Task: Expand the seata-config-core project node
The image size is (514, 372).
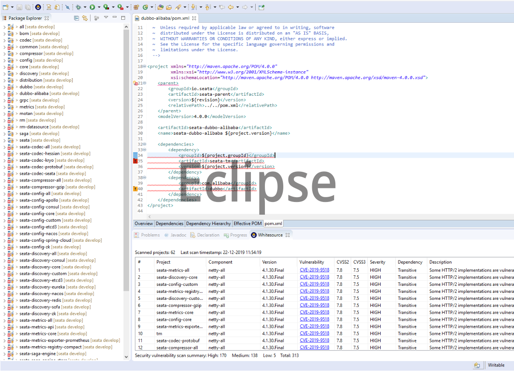Action: tap(4, 214)
